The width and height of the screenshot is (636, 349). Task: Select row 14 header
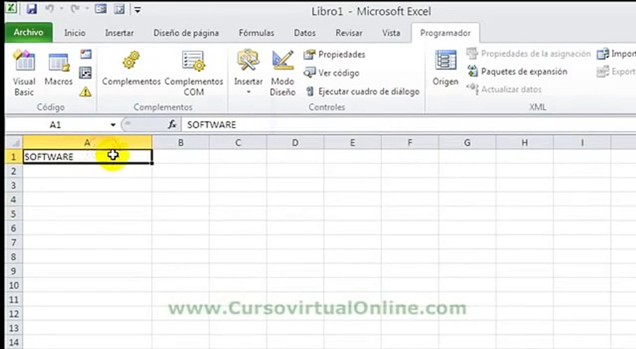tap(14, 343)
